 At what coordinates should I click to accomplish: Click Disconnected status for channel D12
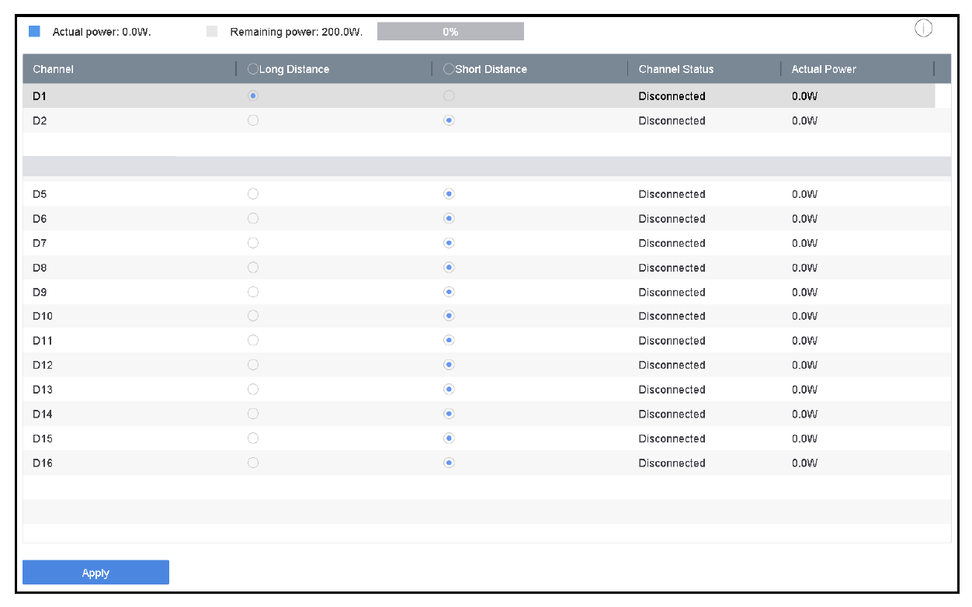pos(672,365)
